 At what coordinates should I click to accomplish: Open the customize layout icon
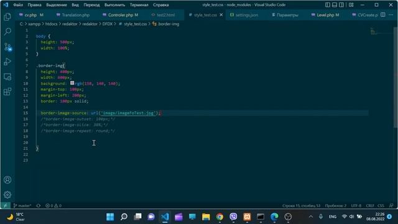351,5
